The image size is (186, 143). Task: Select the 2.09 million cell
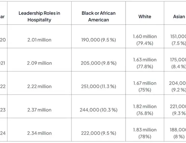(x=39, y=63)
